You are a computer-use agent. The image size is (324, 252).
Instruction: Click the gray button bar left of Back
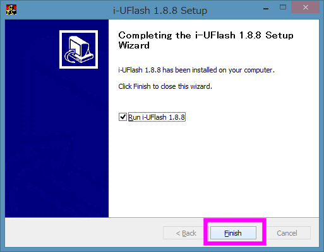coord(84,232)
